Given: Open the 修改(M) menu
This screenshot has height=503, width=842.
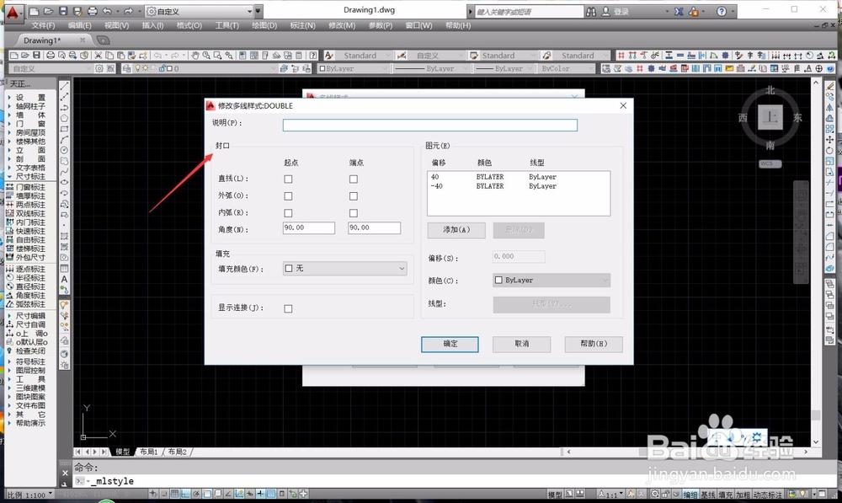Looking at the screenshot, I should tap(342, 25).
